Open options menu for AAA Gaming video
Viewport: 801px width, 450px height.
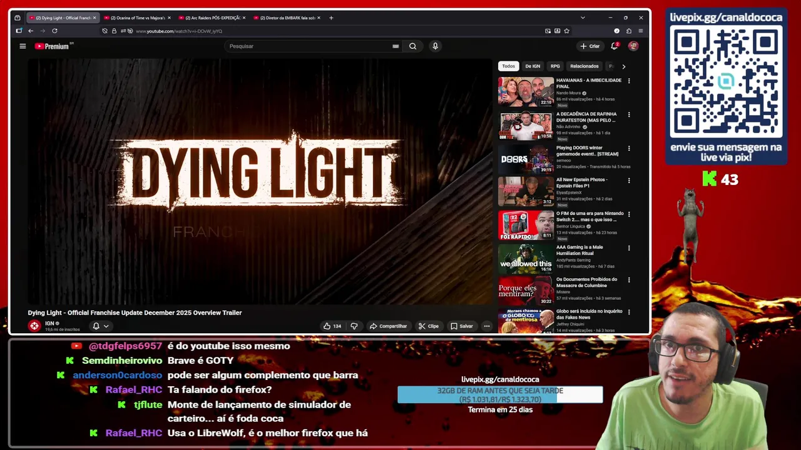click(x=629, y=247)
